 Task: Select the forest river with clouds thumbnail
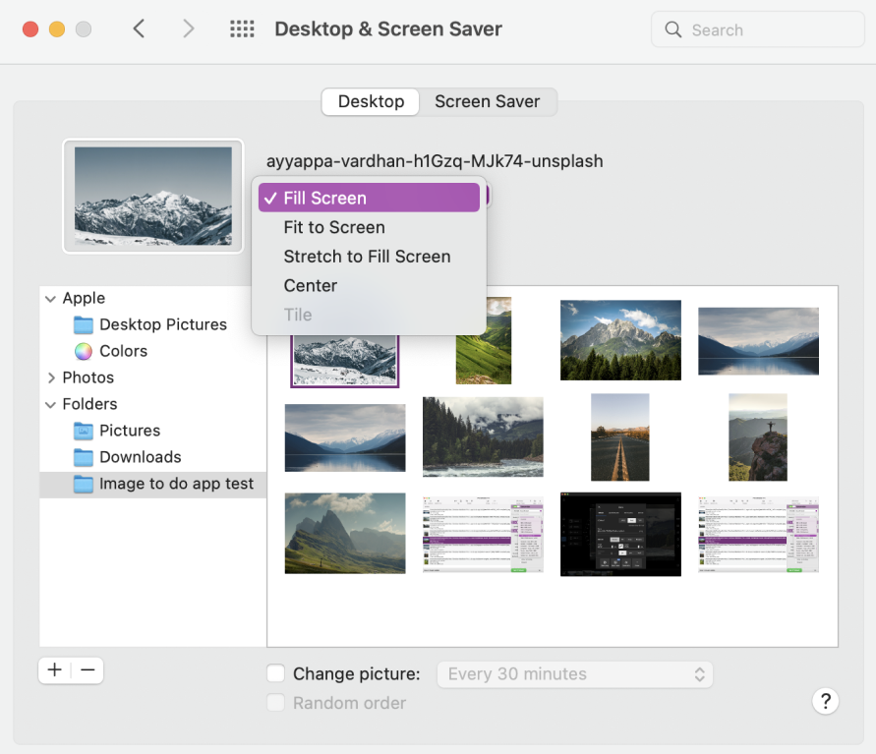click(x=484, y=436)
